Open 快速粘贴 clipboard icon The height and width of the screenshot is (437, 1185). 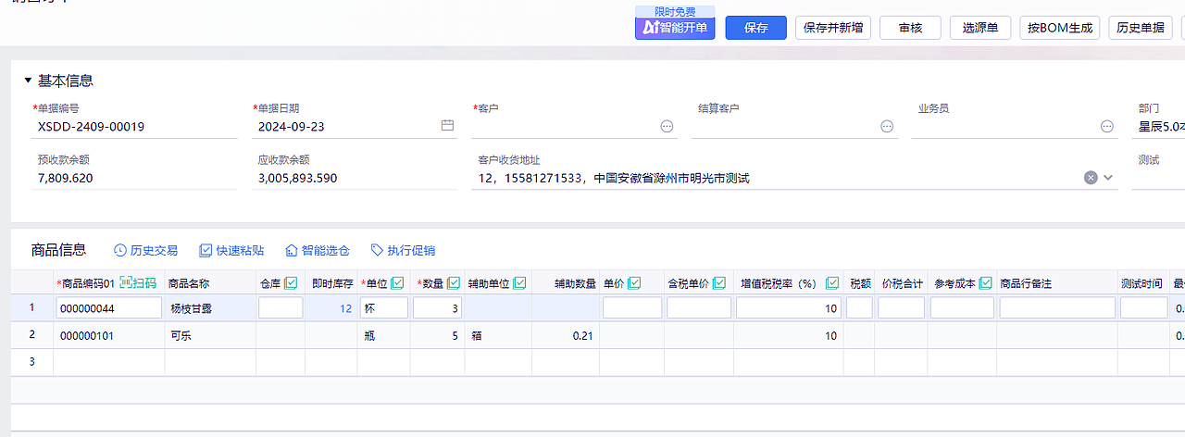coord(206,250)
